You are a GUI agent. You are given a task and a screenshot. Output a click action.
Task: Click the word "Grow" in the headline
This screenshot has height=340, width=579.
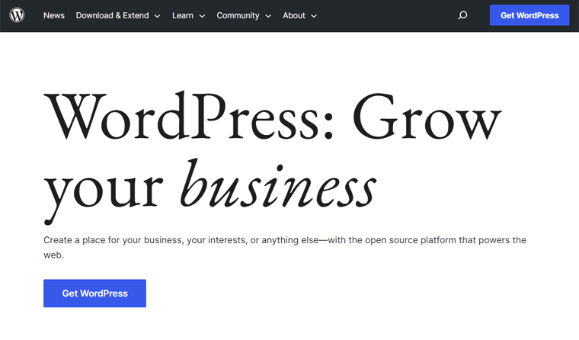coord(428,120)
